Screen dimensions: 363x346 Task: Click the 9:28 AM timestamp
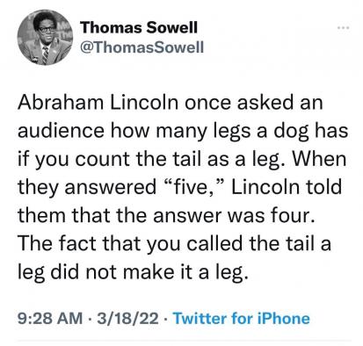(50, 318)
